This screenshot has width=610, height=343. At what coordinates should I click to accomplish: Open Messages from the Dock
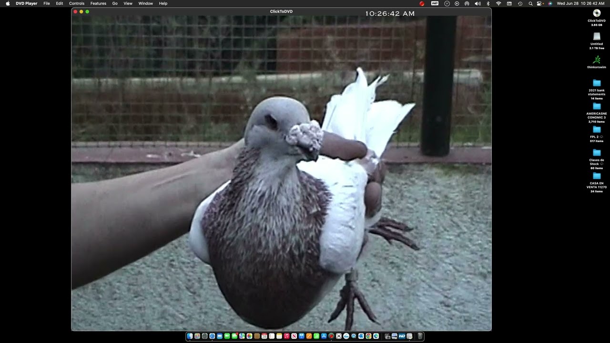tap(234, 336)
